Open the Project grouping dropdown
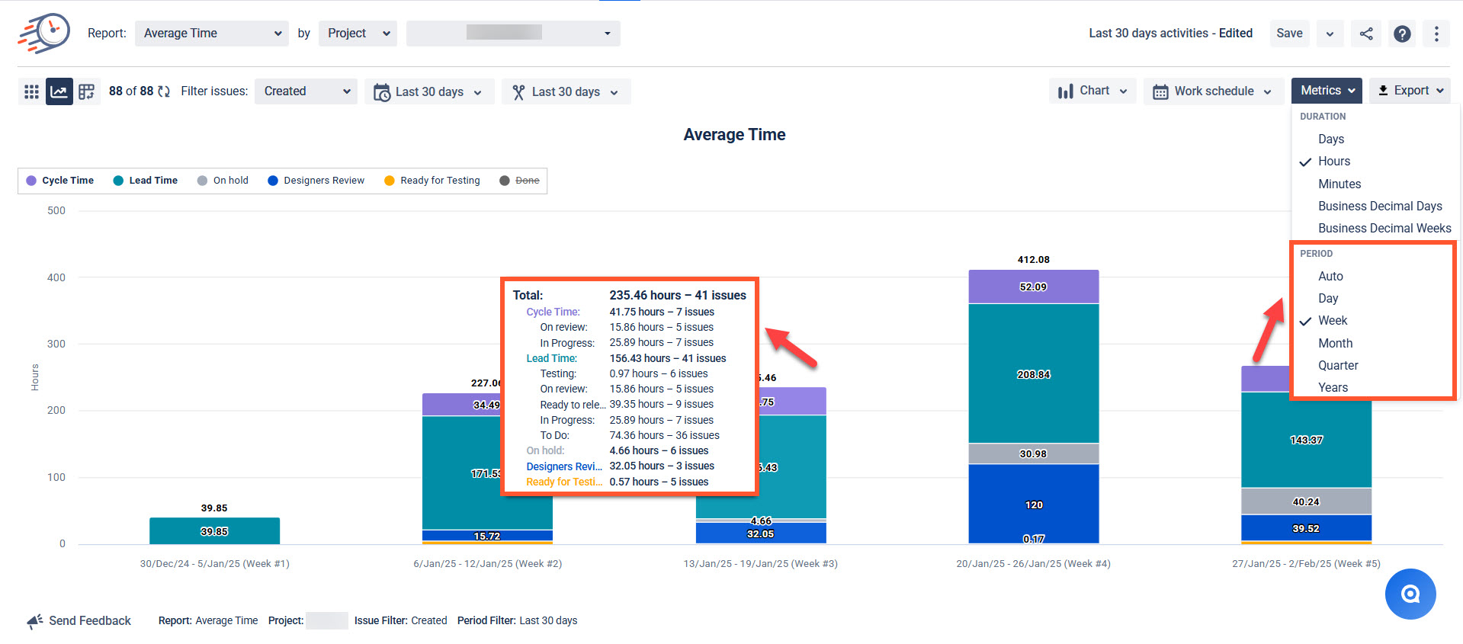1463x644 pixels. click(358, 34)
